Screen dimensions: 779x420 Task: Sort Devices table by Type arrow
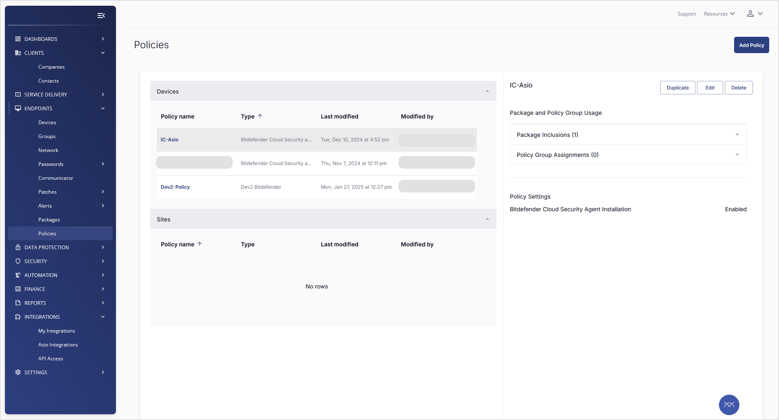[x=260, y=116]
